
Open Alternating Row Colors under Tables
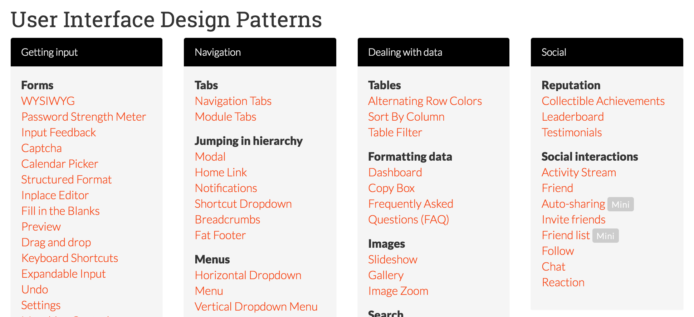(425, 101)
